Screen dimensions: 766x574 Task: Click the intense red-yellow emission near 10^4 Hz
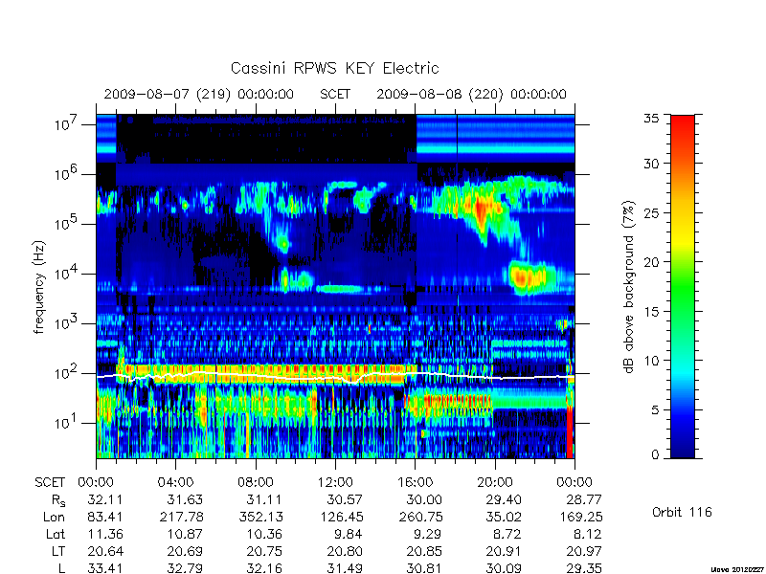pyautogui.click(x=528, y=277)
